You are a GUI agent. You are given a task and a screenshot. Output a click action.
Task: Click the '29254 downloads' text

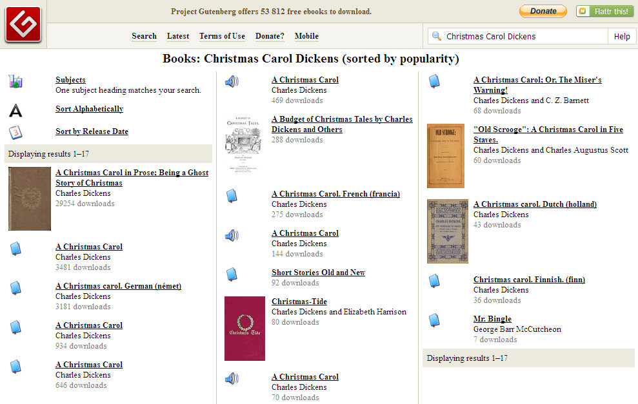click(x=85, y=204)
